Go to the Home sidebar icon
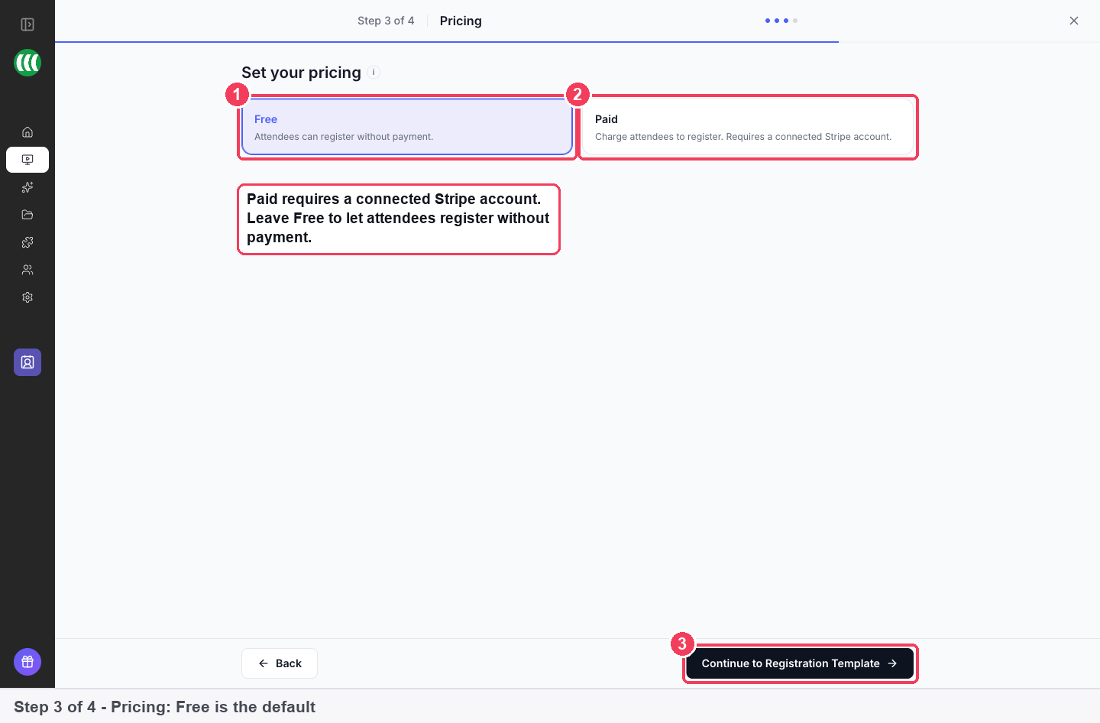1100x723 pixels. tap(27, 132)
